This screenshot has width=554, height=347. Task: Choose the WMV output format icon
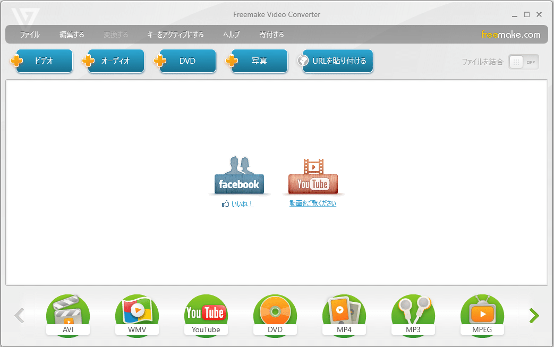tap(137, 316)
